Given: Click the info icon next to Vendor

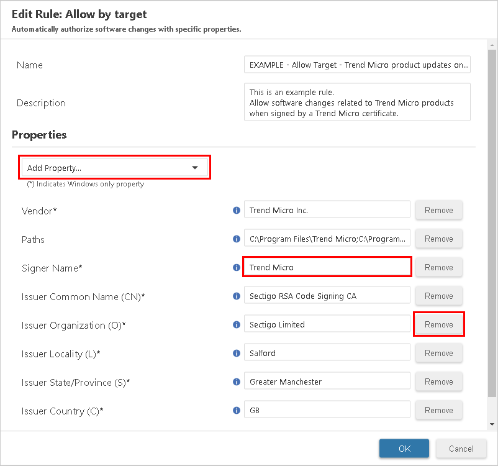Looking at the screenshot, I should pyautogui.click(x=236, y=210).
